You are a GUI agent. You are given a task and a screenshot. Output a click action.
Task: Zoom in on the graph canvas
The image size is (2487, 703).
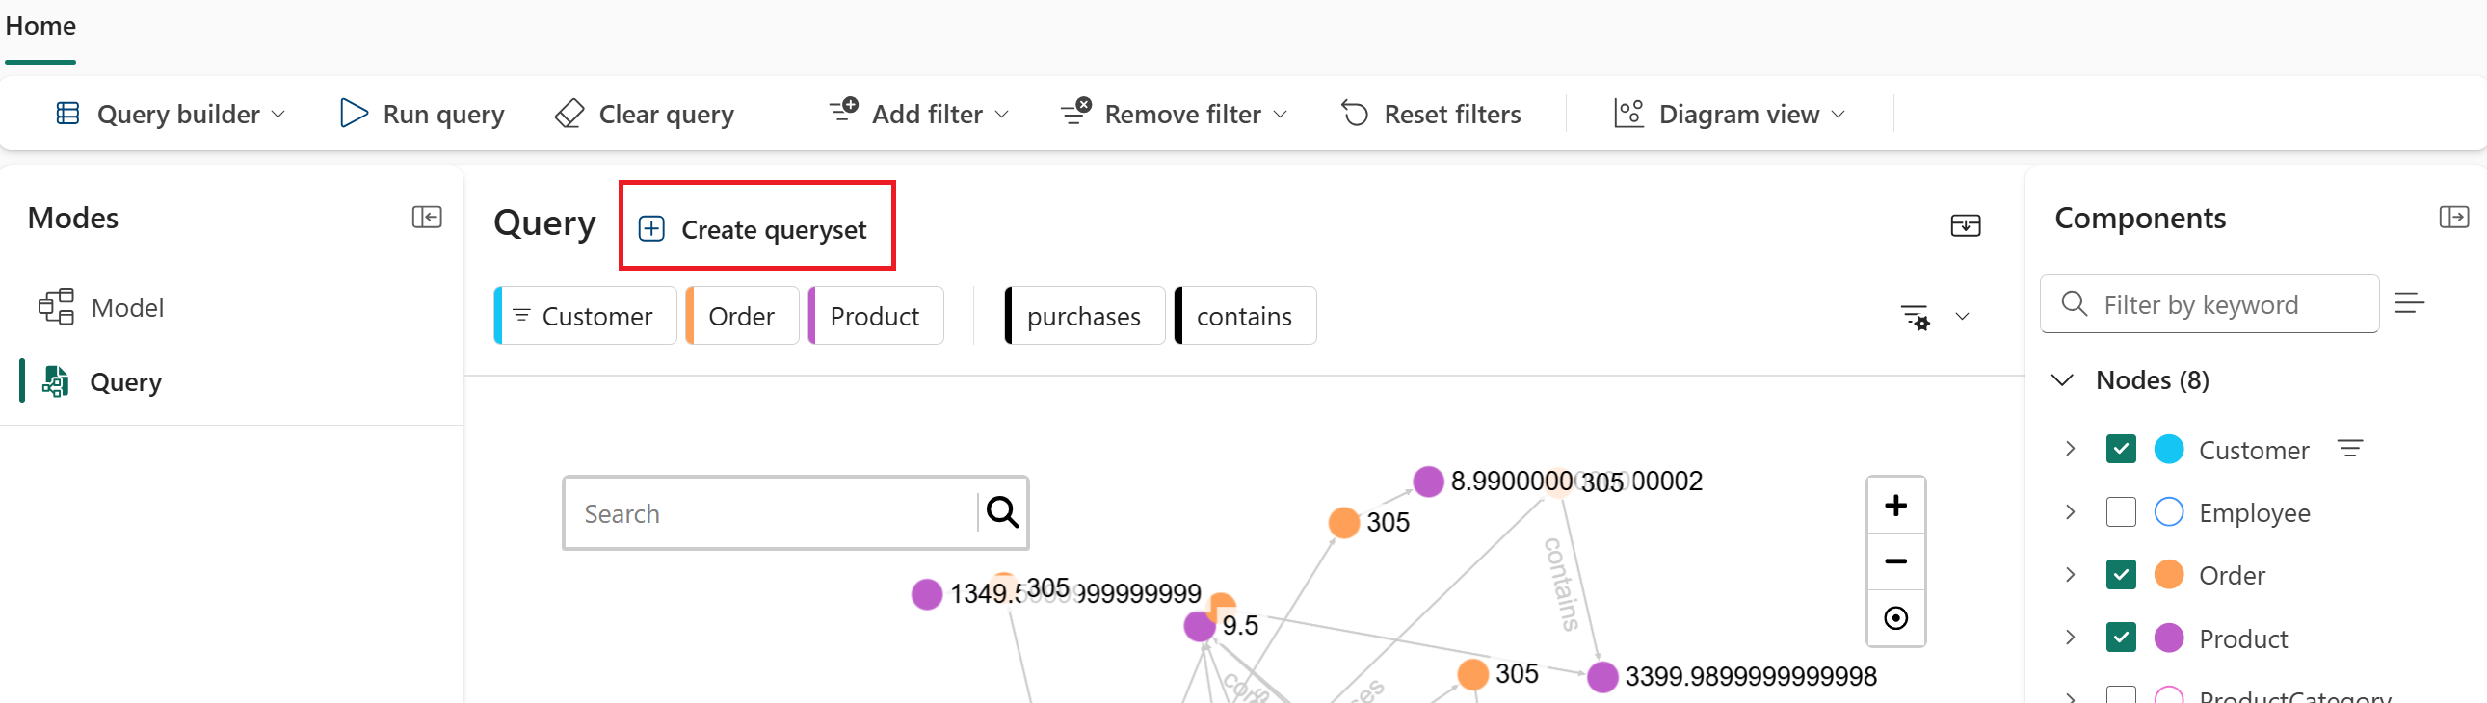1895,506
